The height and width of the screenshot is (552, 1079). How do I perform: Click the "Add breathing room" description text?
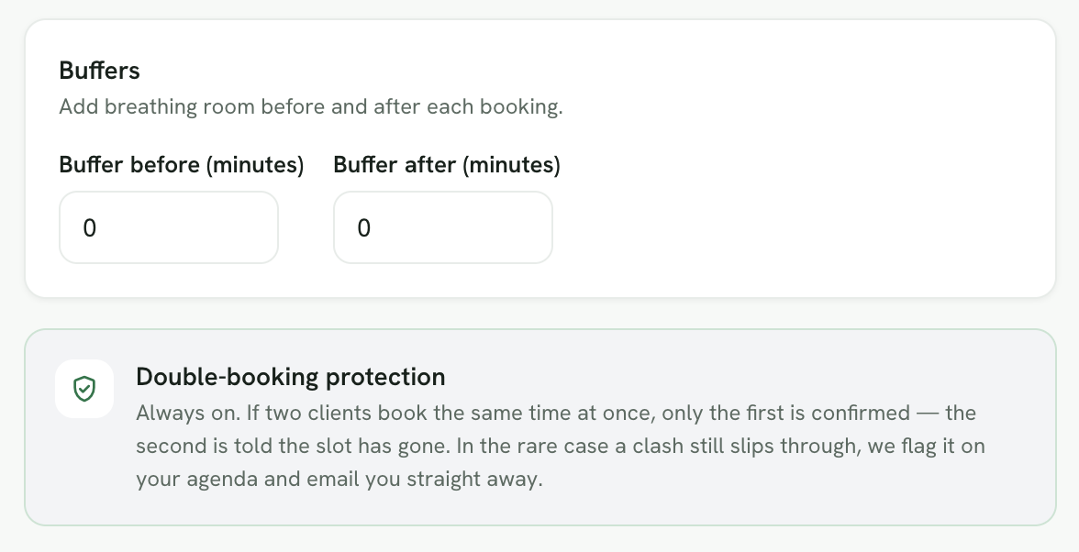click(311, 107)
